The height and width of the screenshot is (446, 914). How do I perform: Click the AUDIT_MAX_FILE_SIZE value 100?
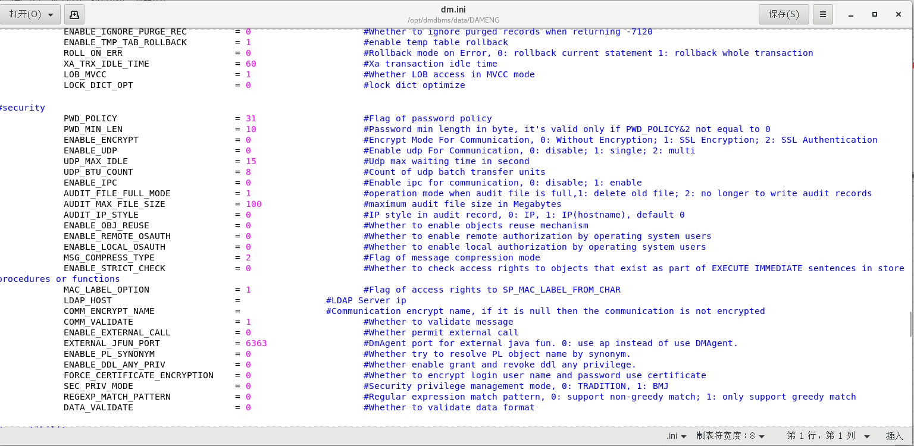tap(252, 204)
